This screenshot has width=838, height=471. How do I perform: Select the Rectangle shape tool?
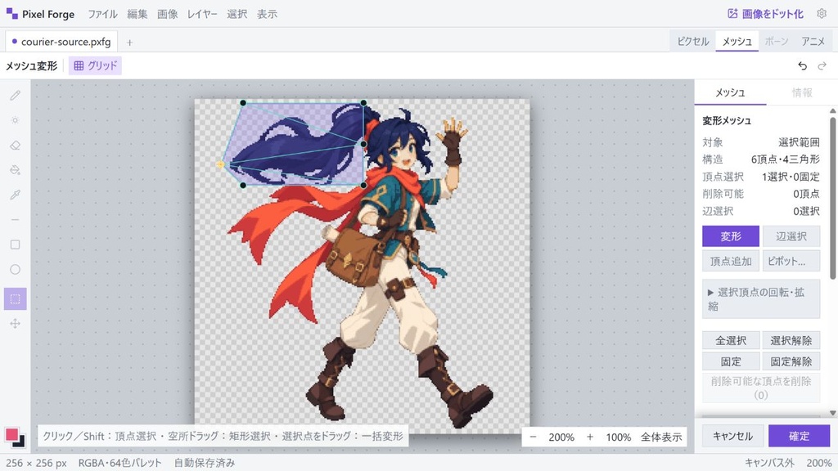click(x=15, y=244)
